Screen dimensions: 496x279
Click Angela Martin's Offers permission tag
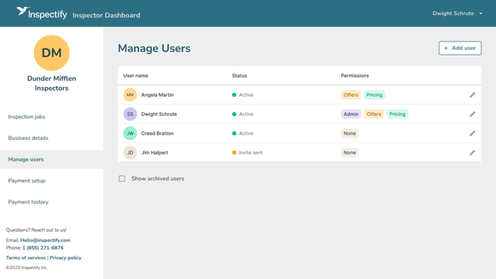pyautogui.click(x=351, y=95)
